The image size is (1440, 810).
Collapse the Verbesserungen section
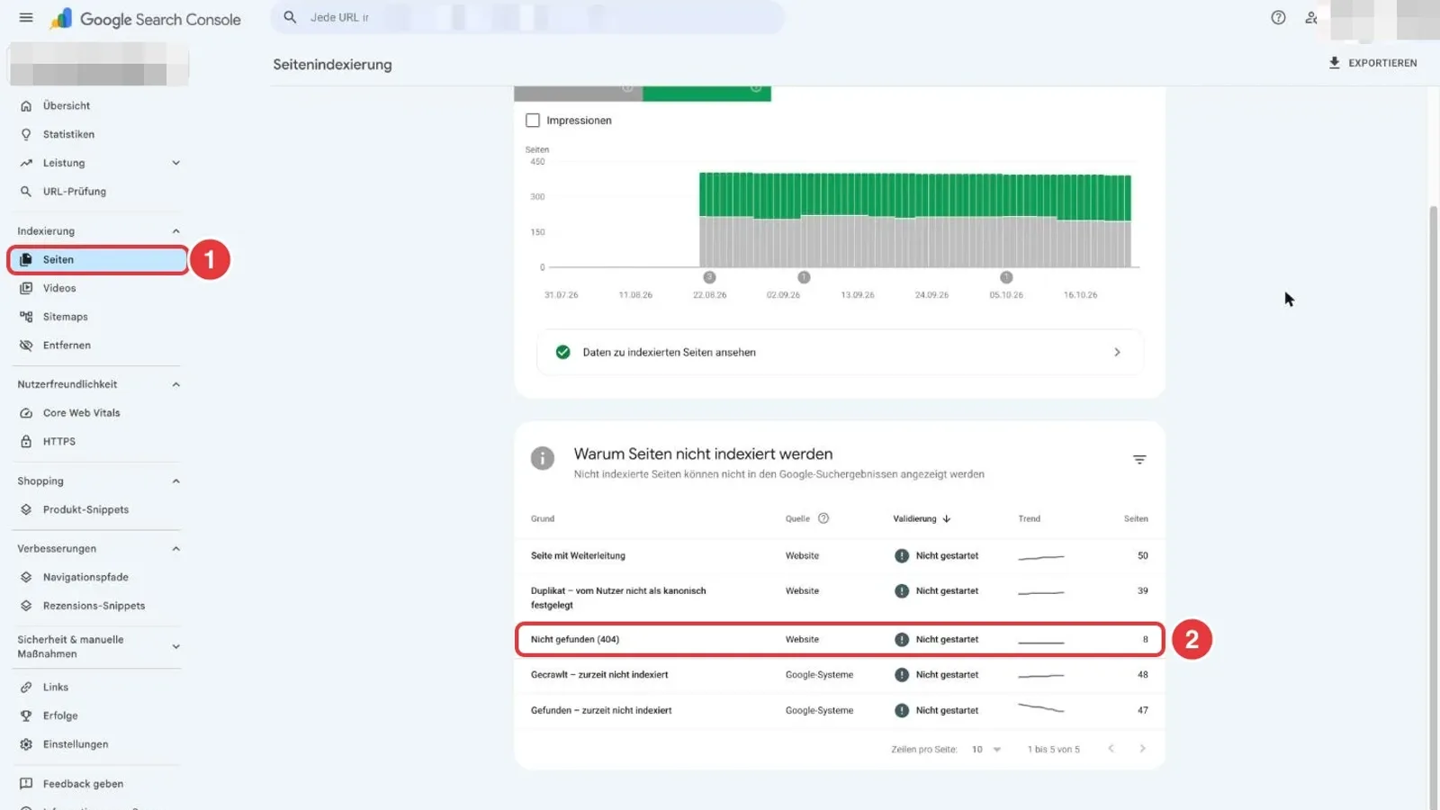pos(175,549)
